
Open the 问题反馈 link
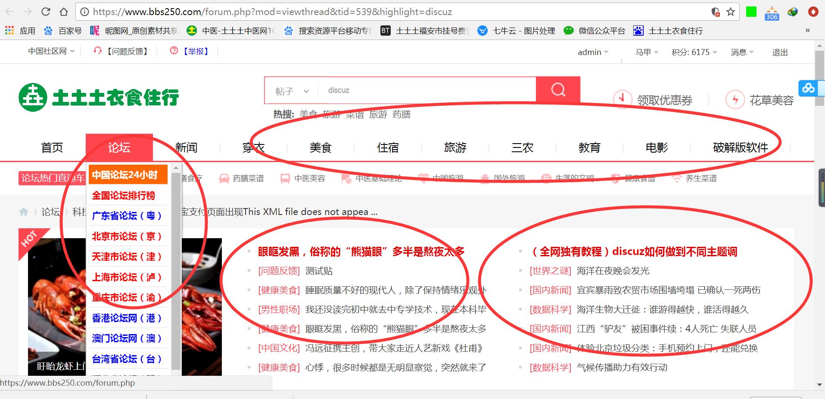pos(122,51)
